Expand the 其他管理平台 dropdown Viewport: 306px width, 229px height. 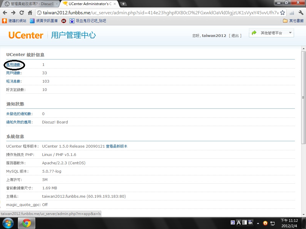click(271, 33)
